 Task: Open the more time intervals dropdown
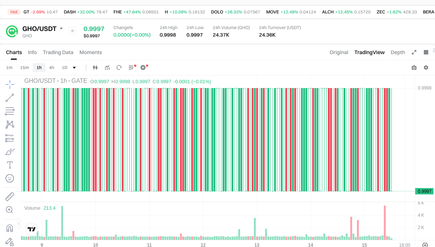click(x=74, y=68)
